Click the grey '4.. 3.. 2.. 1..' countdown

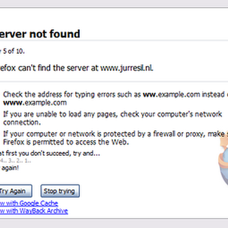15,161
